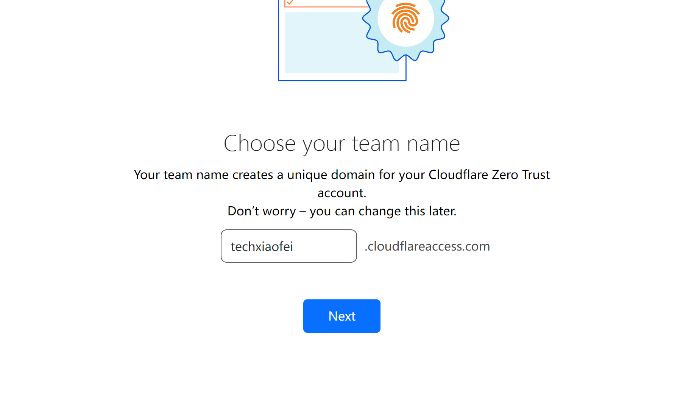Image resolution: width=683 pixels, height=394 pixels.
Task: Click the "Don't worry" words
Action: 262,211
